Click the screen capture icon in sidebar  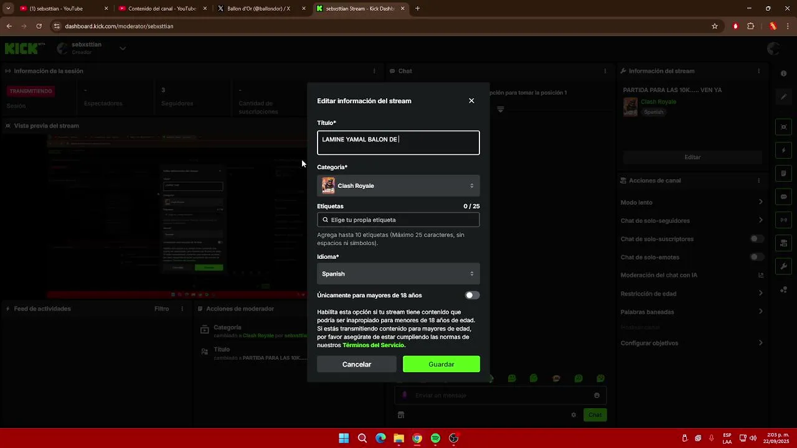(784, 127)
